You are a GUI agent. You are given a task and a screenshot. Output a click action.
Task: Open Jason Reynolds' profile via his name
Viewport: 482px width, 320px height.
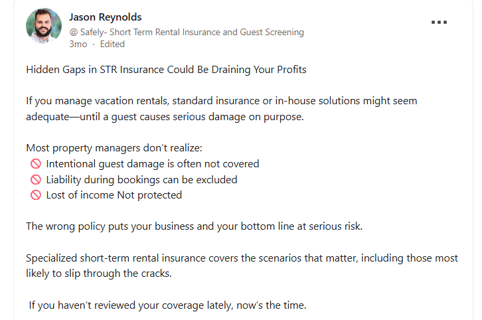(106, 17)
